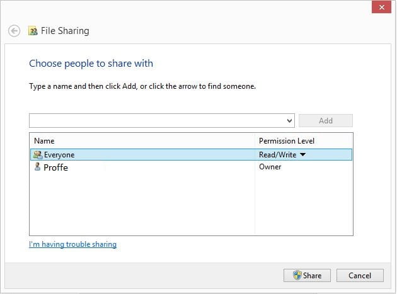Select the Proffe row
This screenshot has height=294, width=397.
tap(191, 167)
